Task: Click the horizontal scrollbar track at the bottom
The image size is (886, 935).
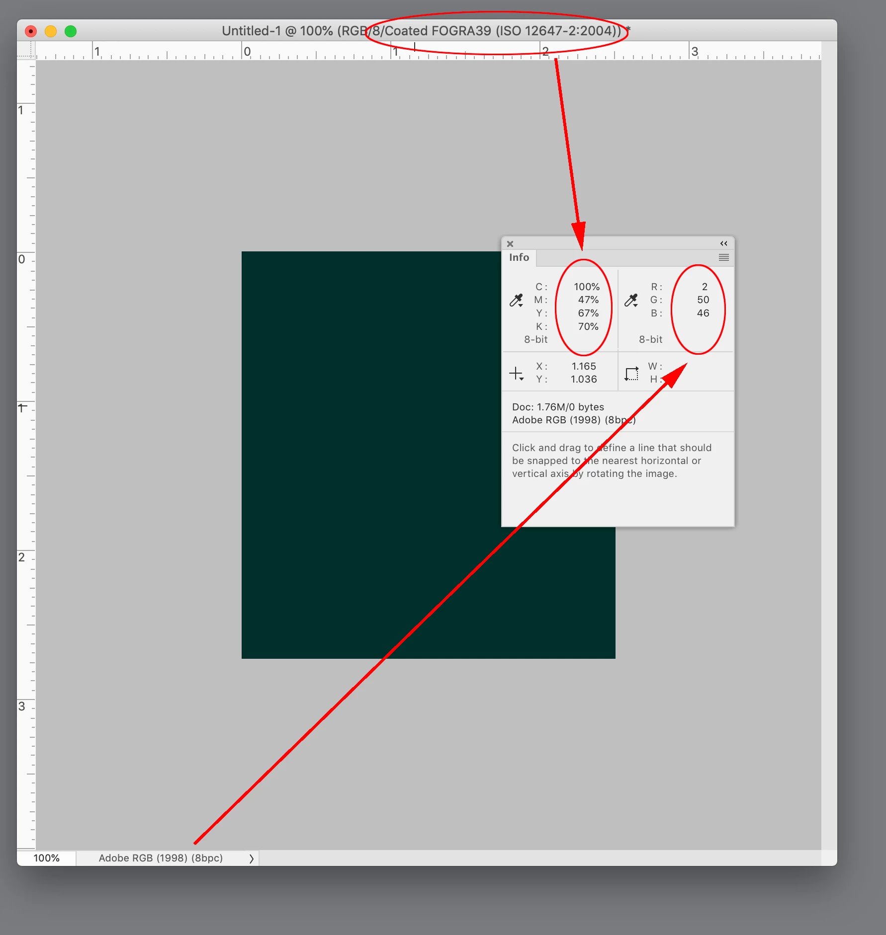Action: pos(540,858)
